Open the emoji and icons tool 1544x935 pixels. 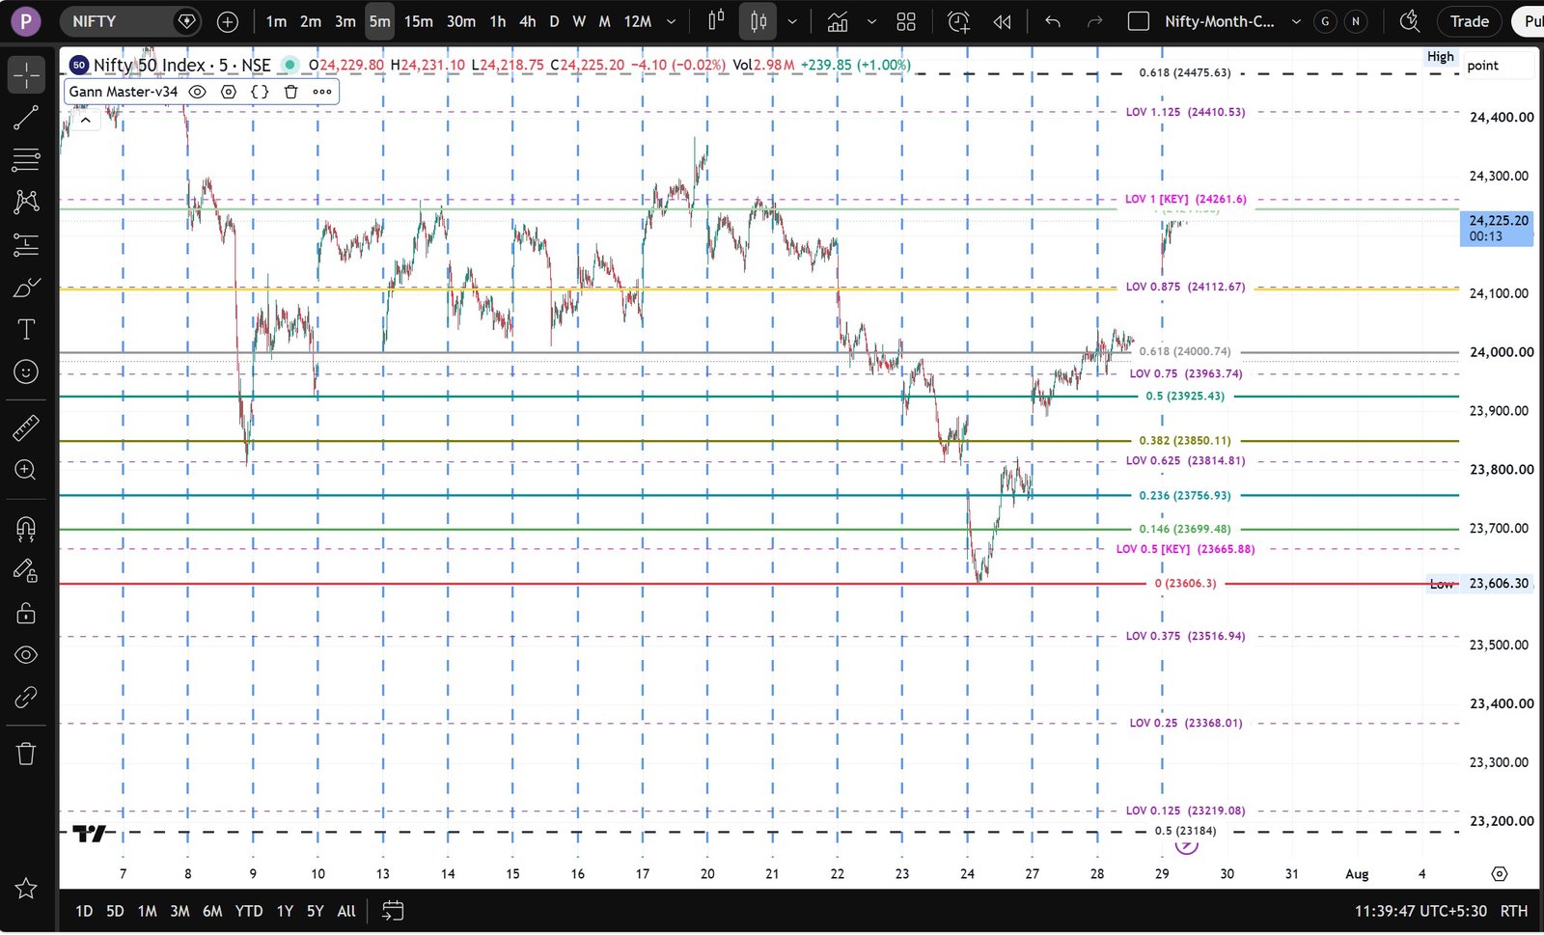[26, 371]
